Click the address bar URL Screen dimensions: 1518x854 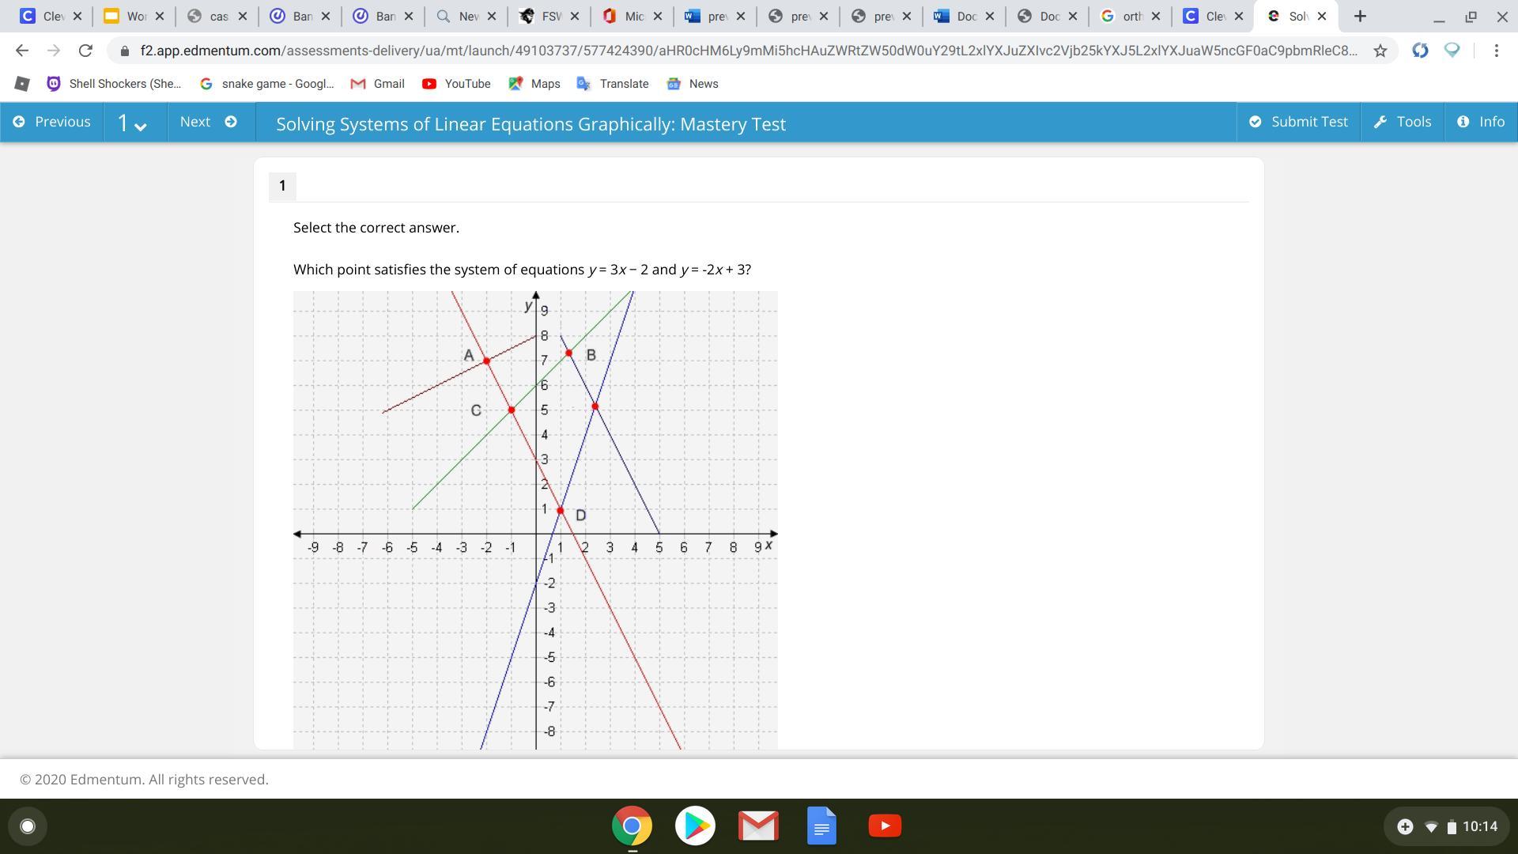click(x=743, y=51)
